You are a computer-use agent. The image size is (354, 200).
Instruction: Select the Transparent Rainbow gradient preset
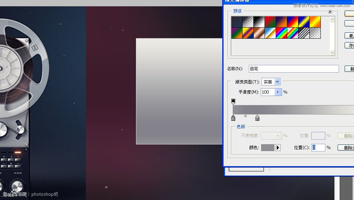pyautogui.click(x=292, y=33)
